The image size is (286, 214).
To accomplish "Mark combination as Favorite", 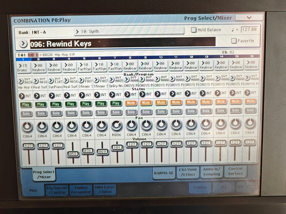I will [234, 41].
